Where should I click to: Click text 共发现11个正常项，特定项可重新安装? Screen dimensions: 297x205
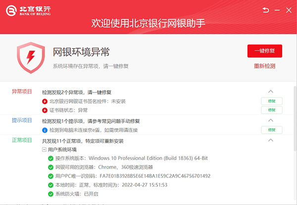tap(83, 141)
